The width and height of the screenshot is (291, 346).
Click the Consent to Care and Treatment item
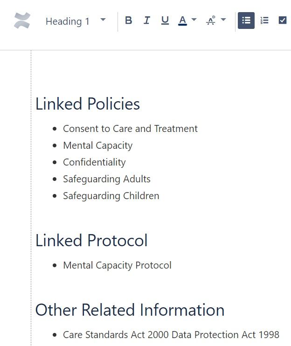coord(130,129)
